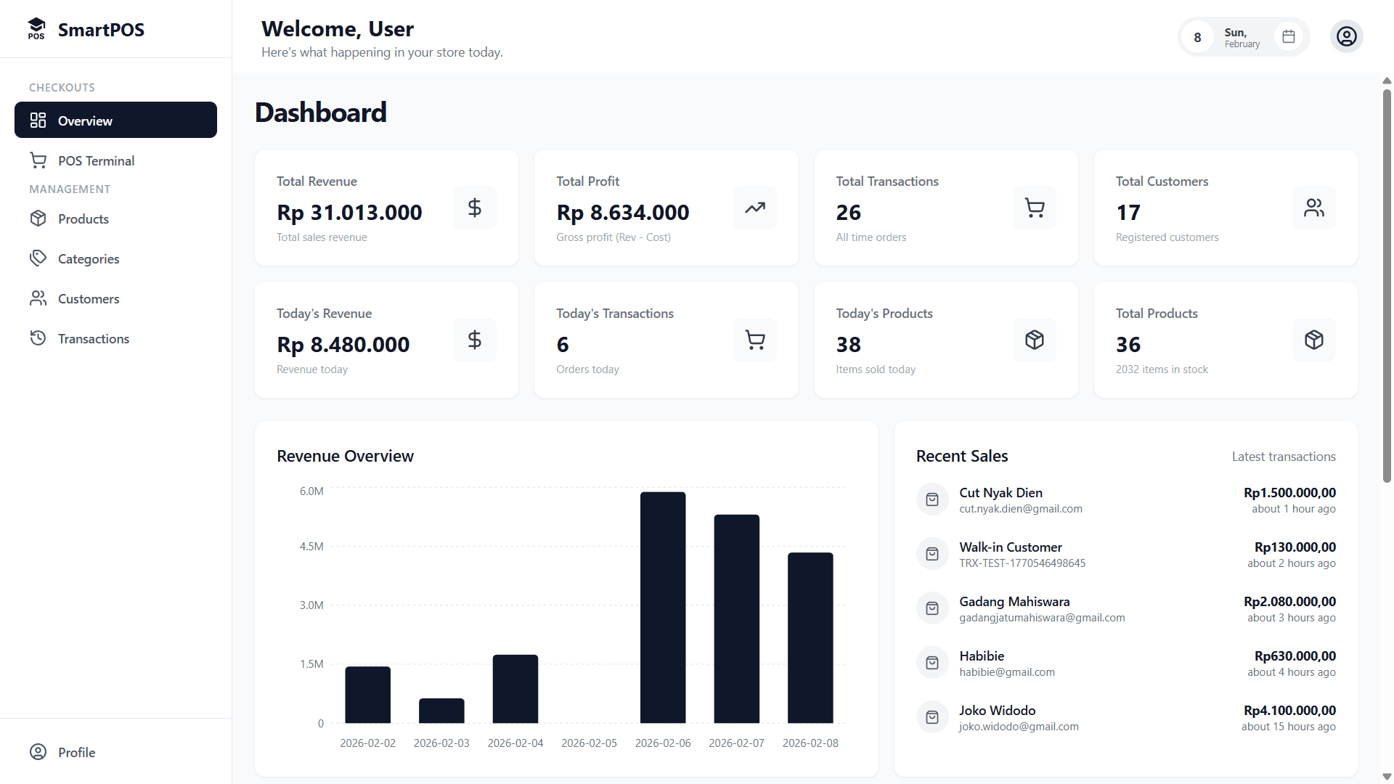Screen dimensions: 1394x784
Task: Click the Profile icon at sidebar bottom
Action: pos(38,752)
